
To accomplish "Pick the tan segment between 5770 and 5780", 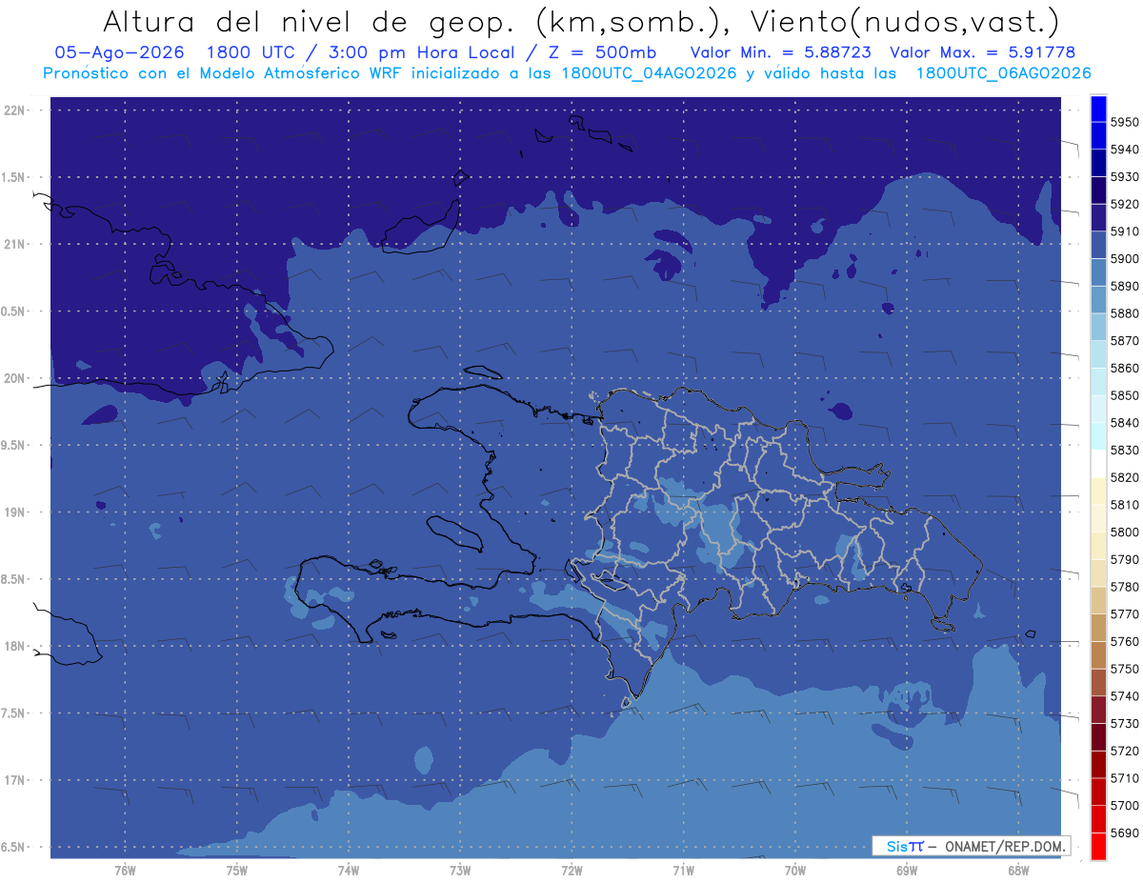I will coord(1098,600).
